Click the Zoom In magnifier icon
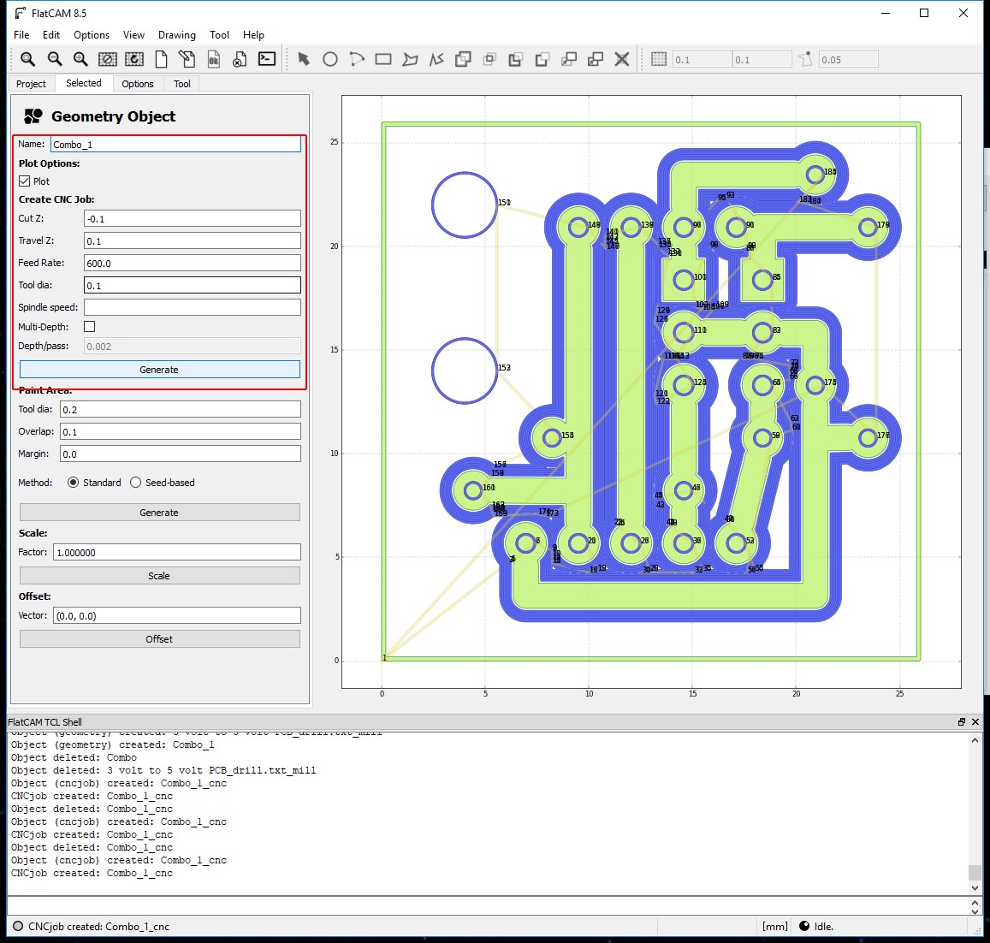The height and width of the screenshot is (943, 990). 80,59
